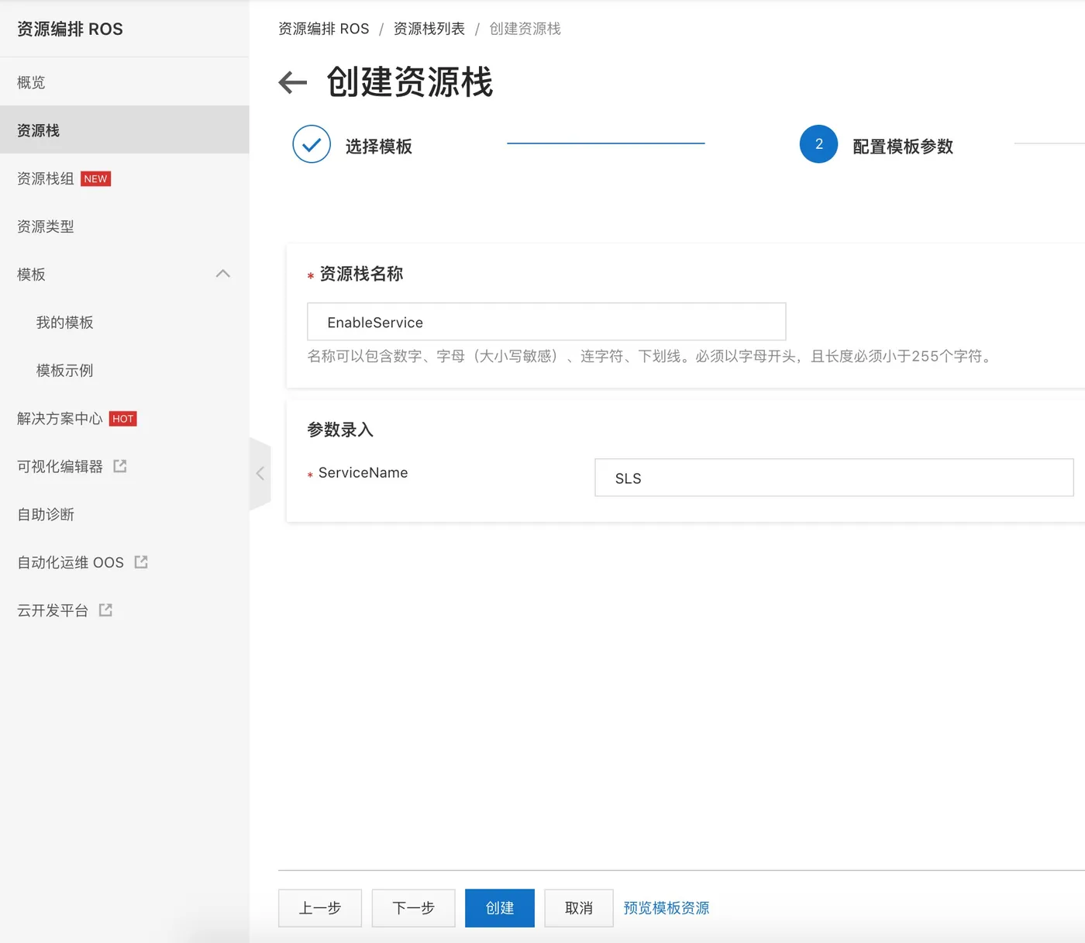The image size is (1085, 943).
Task: Open external link icon next to 自动化运维 OOS
Action: coord(141,562)
